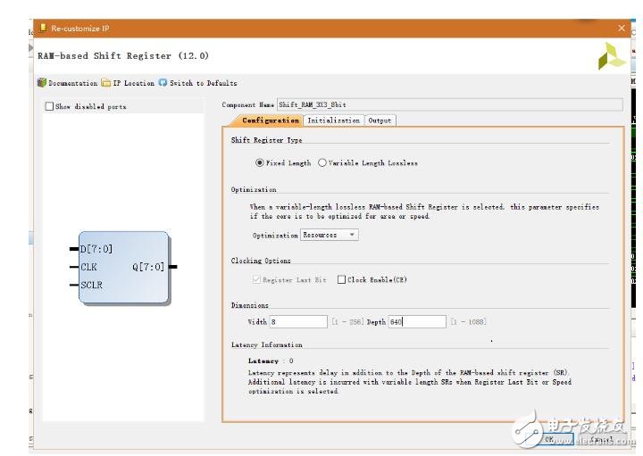Click the Q[7:0] output port label
The image size is (643, 456).
(x=148, y=267)
